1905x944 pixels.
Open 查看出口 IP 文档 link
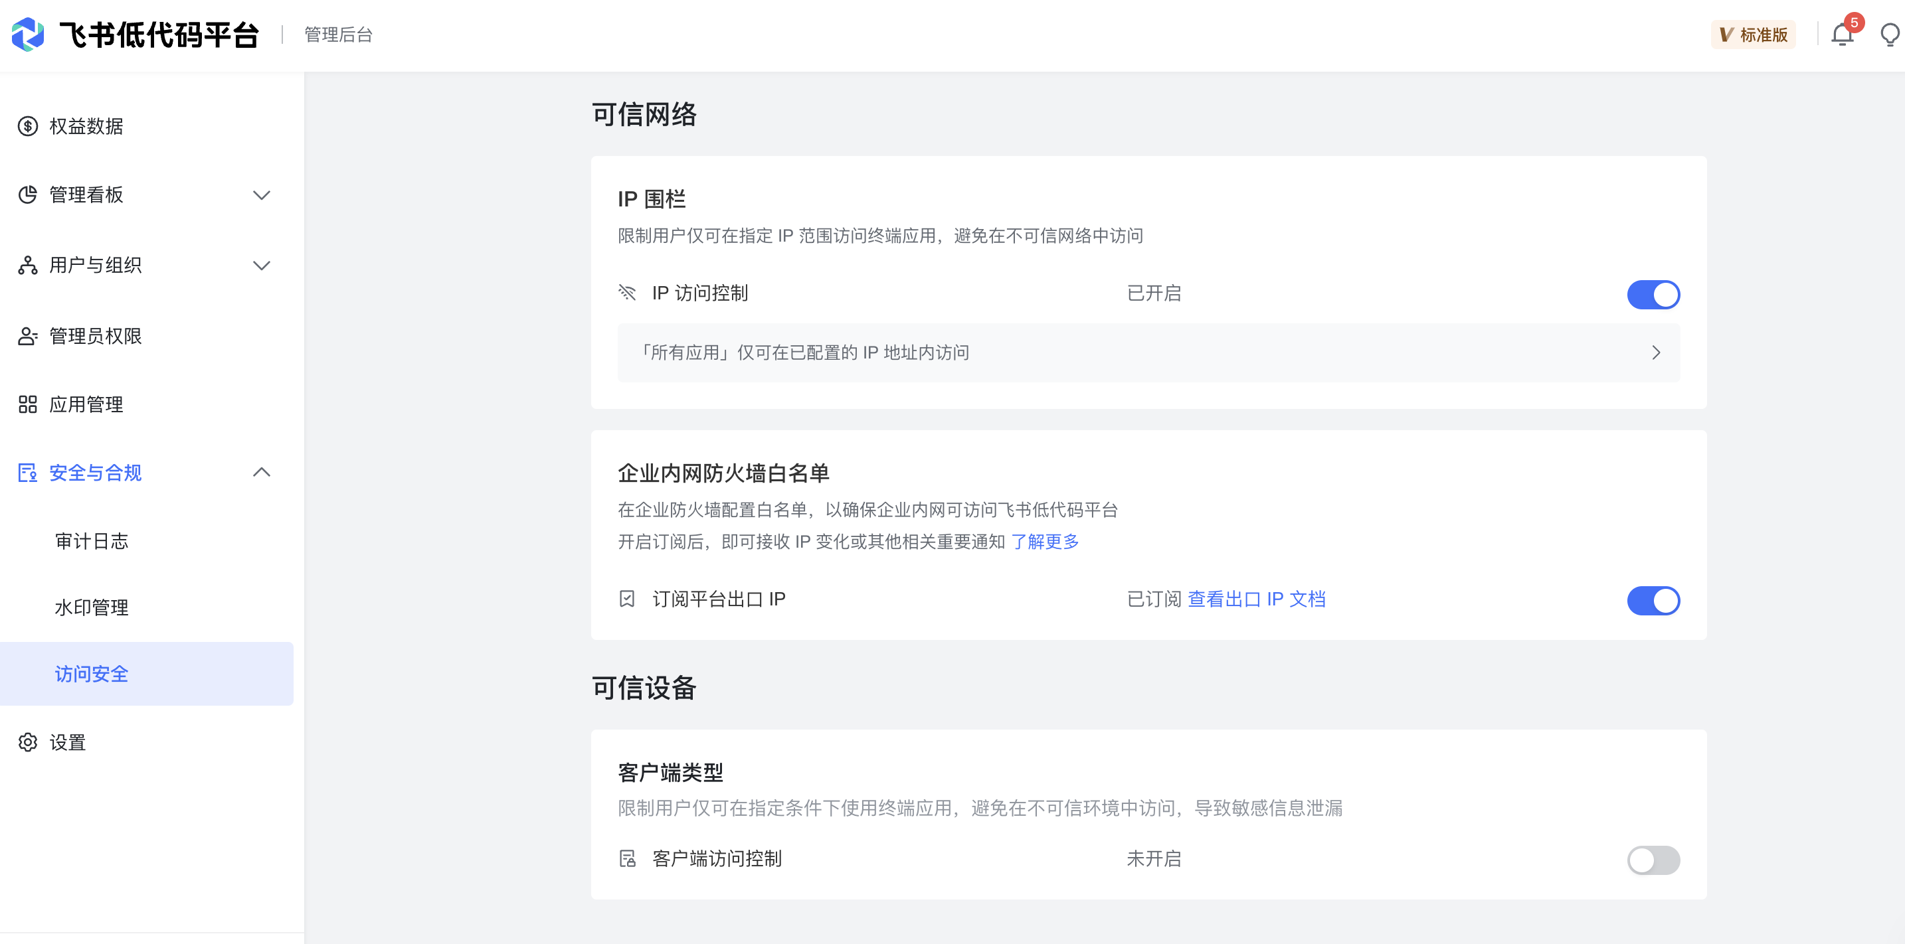coord(1255,598)
